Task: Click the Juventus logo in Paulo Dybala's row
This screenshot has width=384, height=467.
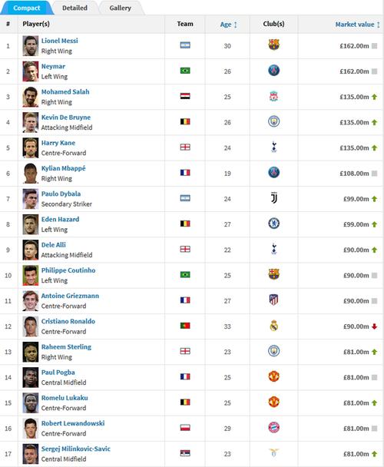Action: 274,198
